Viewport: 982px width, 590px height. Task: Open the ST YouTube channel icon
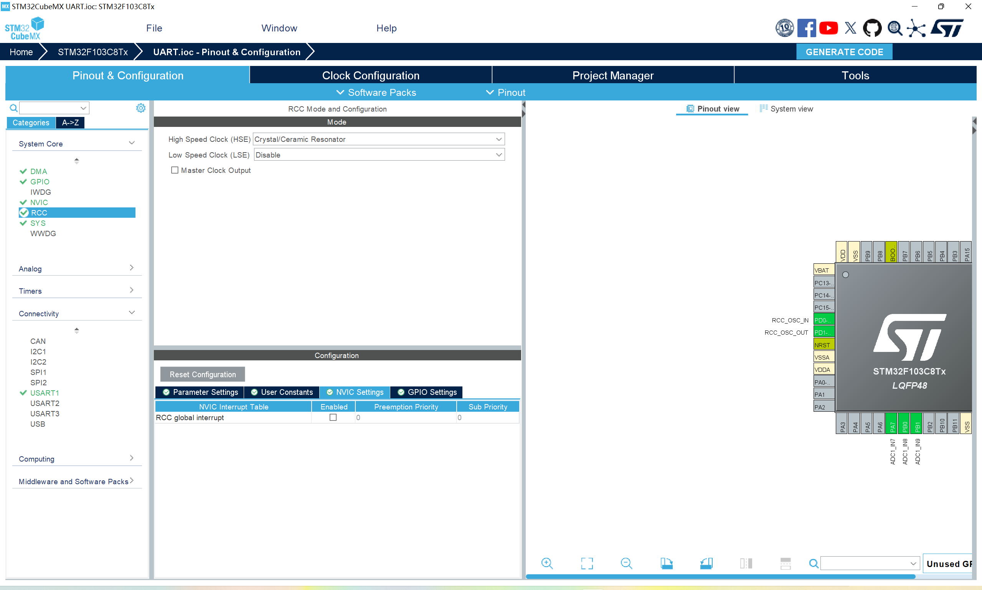(x=829, y=28)
